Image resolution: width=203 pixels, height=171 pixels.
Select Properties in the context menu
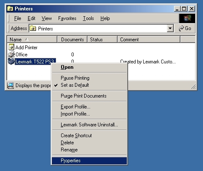tap(89, 161)
